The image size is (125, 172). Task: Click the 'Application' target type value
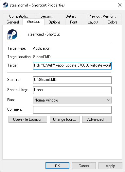click(x=42, y=48)
